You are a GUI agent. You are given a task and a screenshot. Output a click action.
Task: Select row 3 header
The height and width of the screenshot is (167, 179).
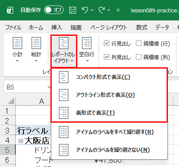click(x=7, y=130)
